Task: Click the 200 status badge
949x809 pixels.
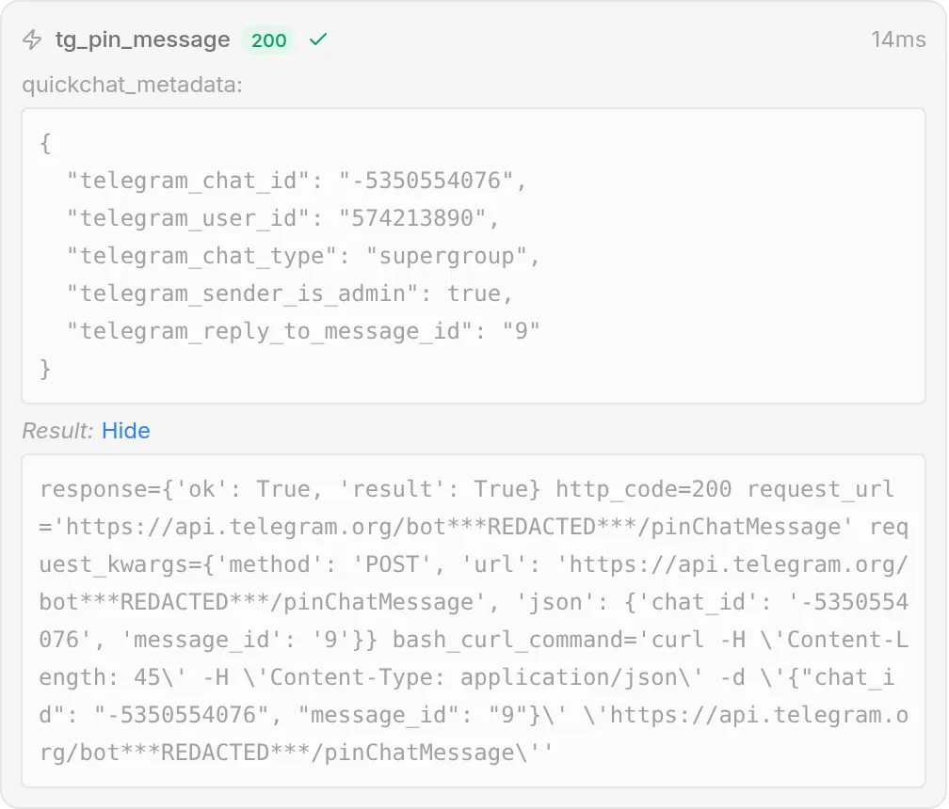Action: (x=268, y=40)
